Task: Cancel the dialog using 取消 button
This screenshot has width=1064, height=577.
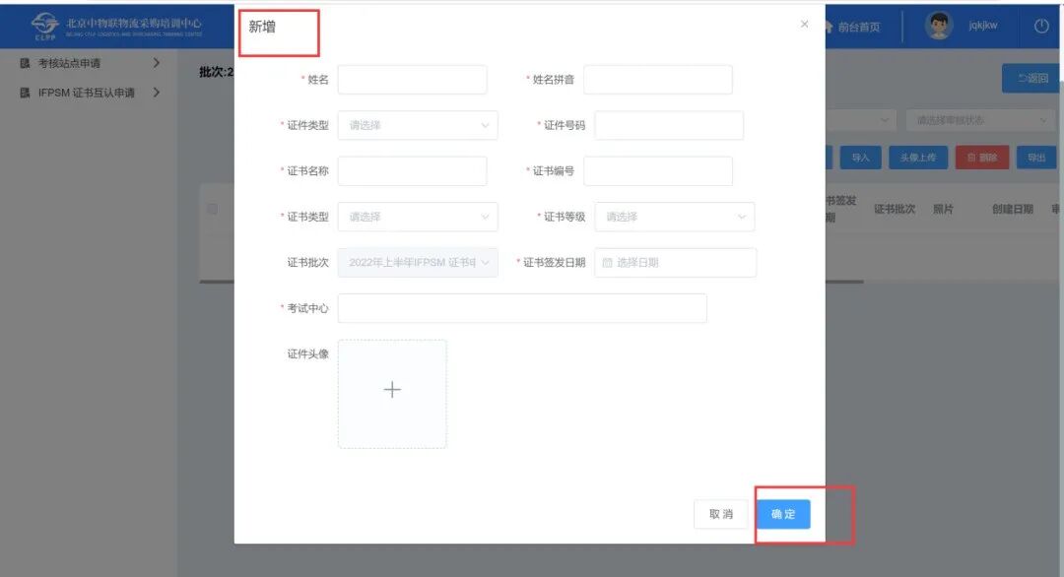Action: point(720,514)
